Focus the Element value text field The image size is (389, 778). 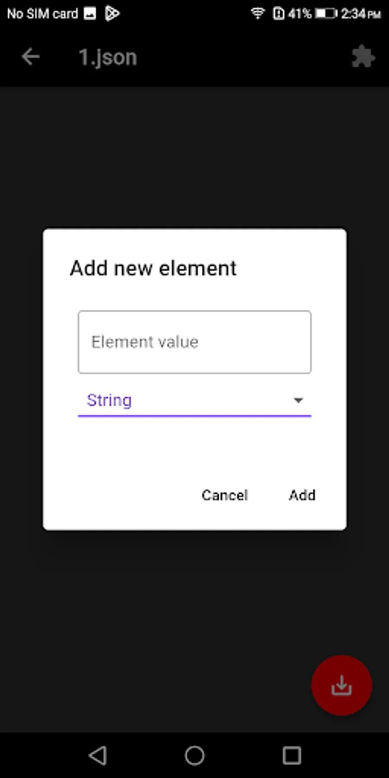tap(194, 342)
